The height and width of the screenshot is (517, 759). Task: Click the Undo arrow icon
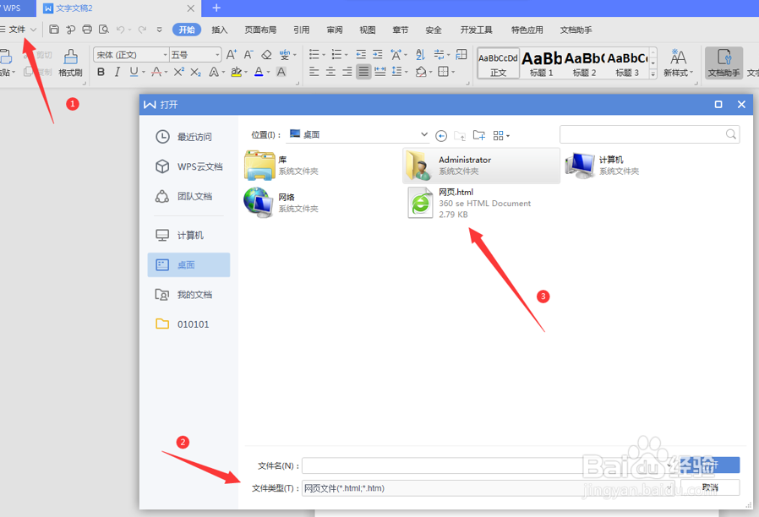point(121,30)
